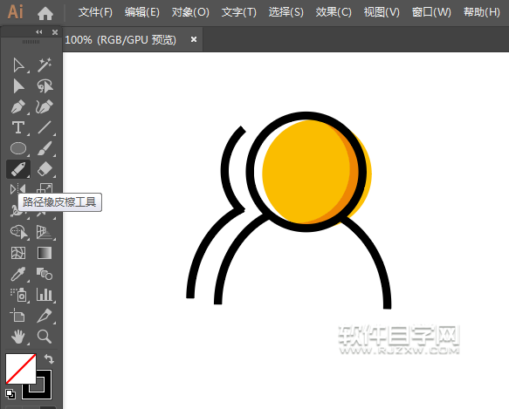Close the 100% (RGB/GPU 预览) document tab

[x=194, y=39]
